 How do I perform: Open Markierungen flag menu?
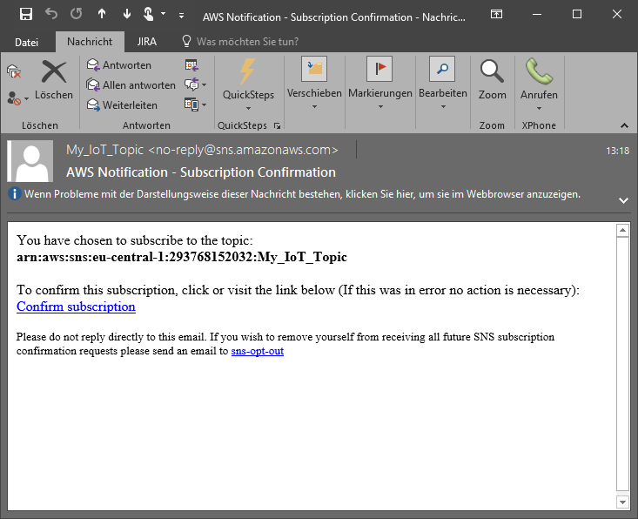tap(380, 84)
